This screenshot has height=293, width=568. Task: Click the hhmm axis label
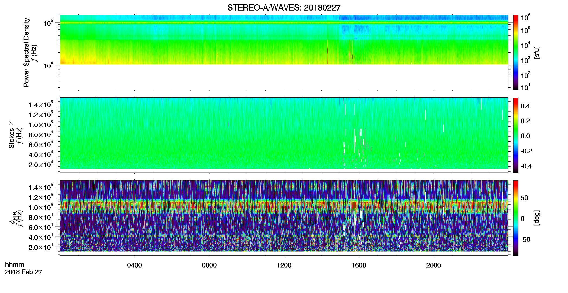coord(15,265)
